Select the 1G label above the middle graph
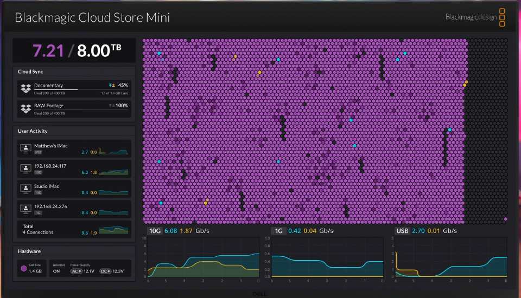The image size is (521, 298). click(278, 231)
